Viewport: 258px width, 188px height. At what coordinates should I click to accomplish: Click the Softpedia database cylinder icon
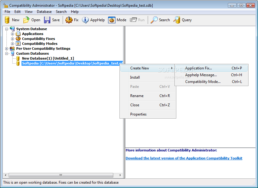(x=18, y=63)
